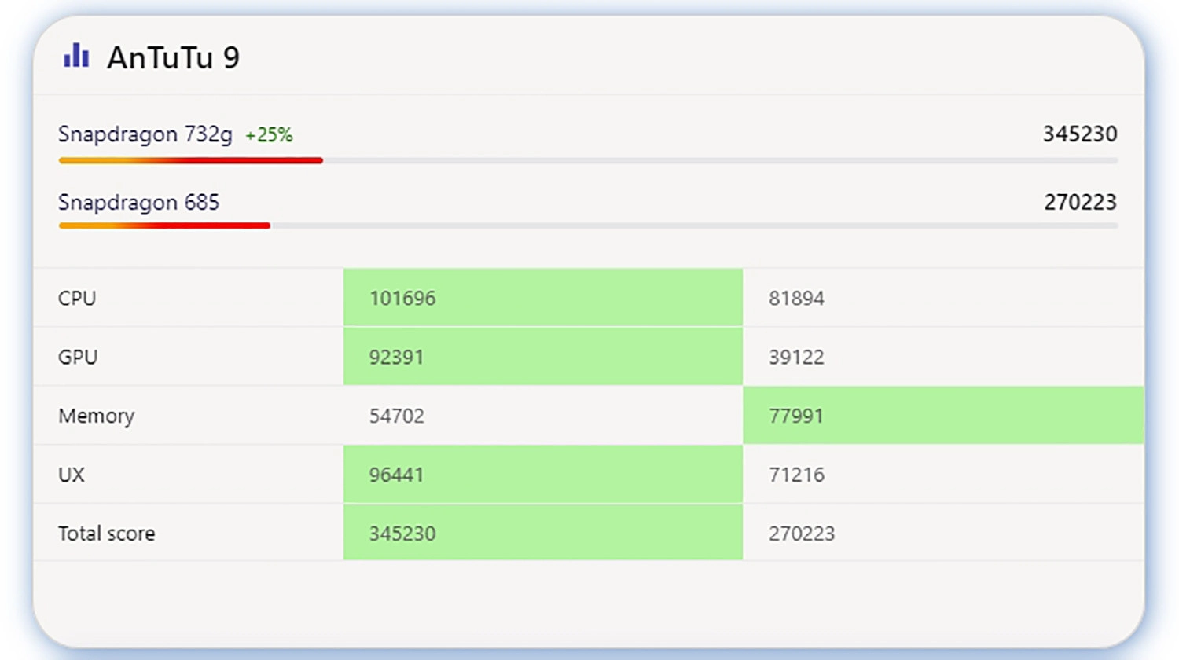
Task: Select the highlighted Memory value 77991
Action: (795, 416)
